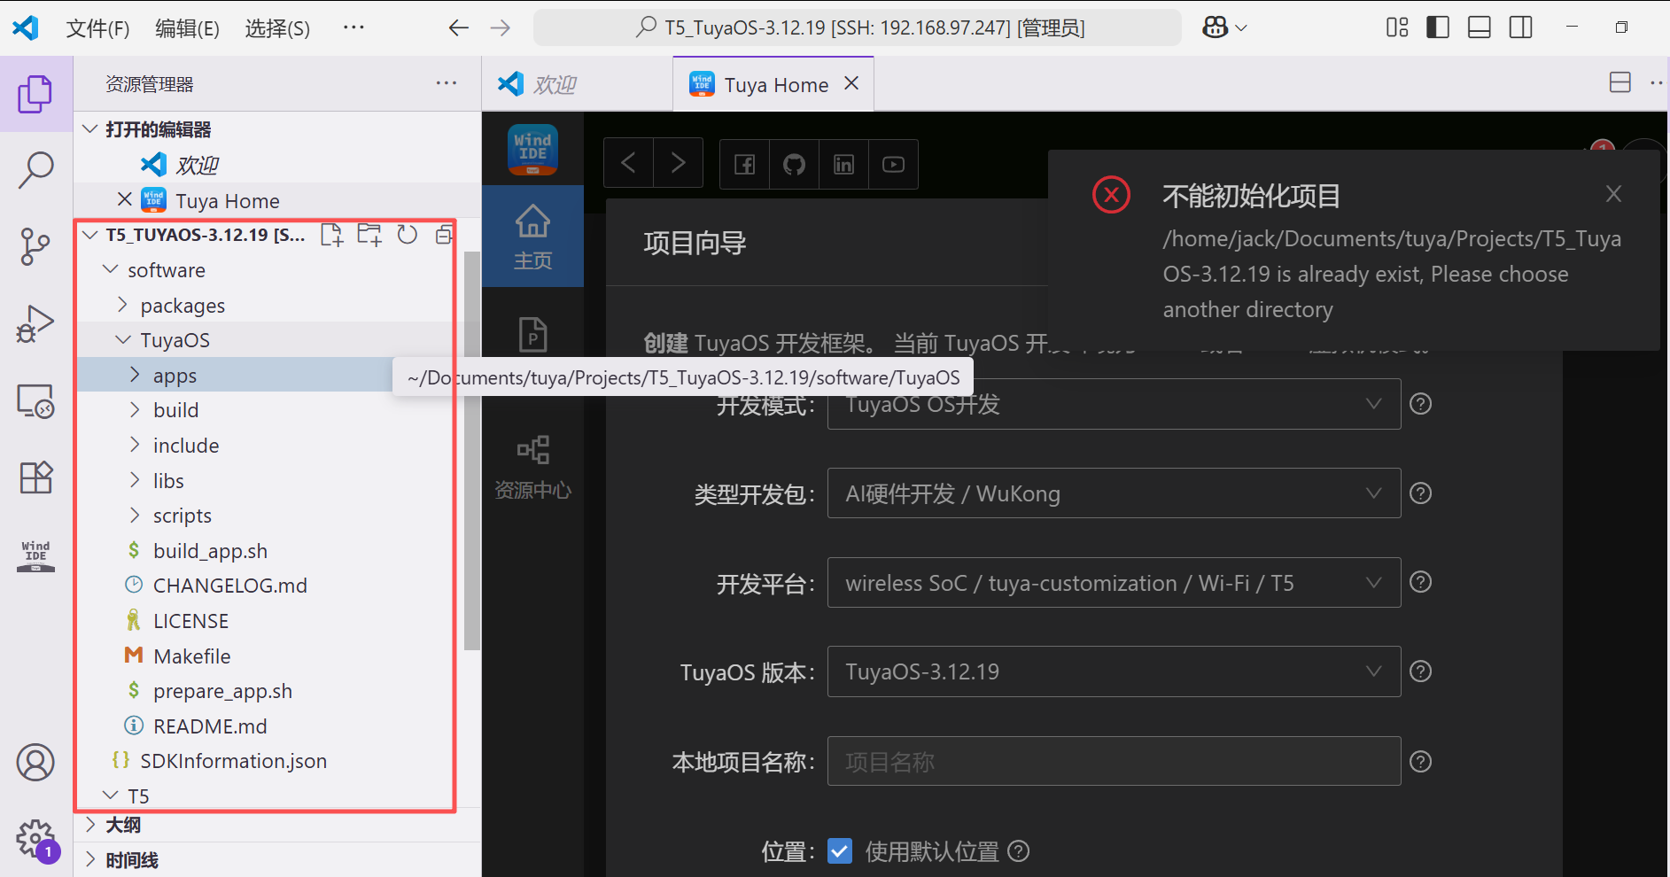The image size is (1670, 877).
Task: Click help icon beside 开发平台
Action: [x=1420, y=582]
